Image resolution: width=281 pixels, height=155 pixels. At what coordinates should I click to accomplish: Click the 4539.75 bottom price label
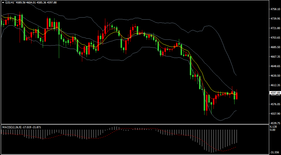point(275,123)
